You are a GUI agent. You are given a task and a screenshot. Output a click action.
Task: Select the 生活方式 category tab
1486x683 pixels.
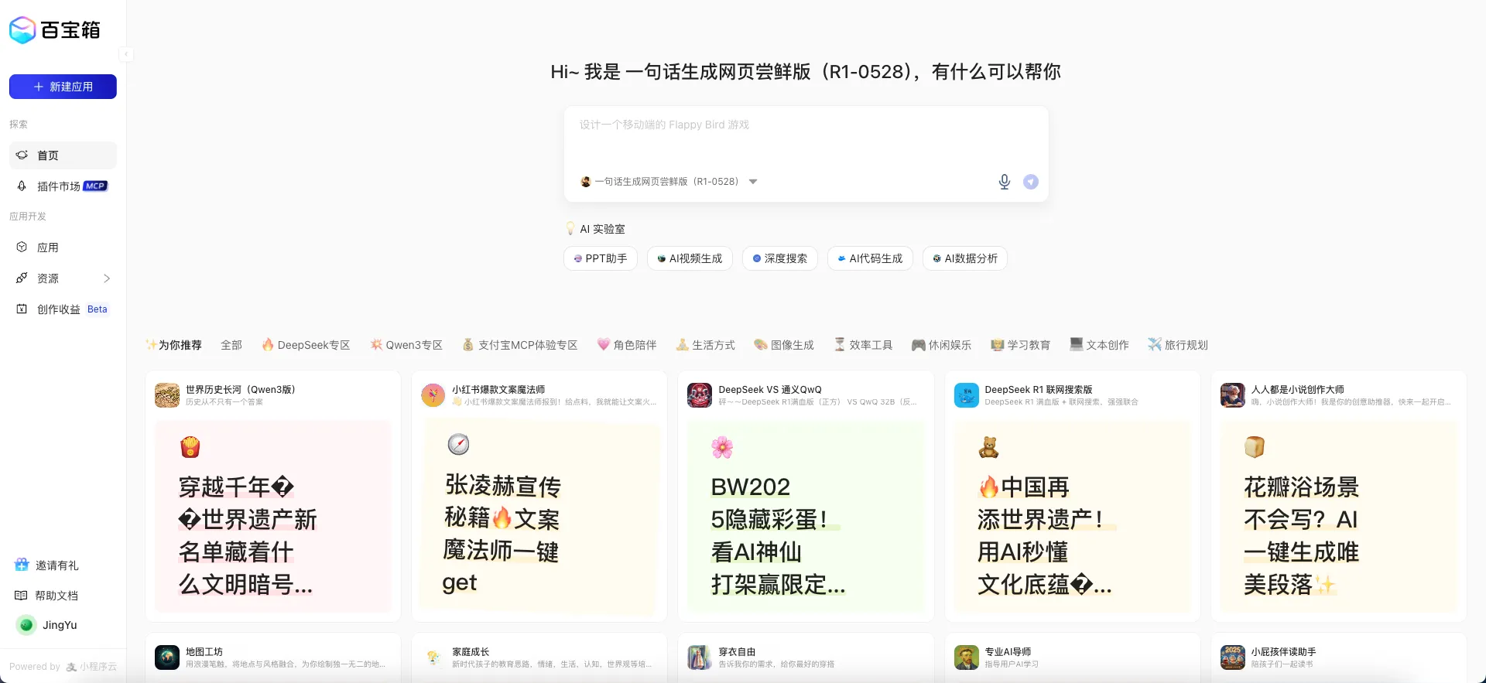[706, 345]
